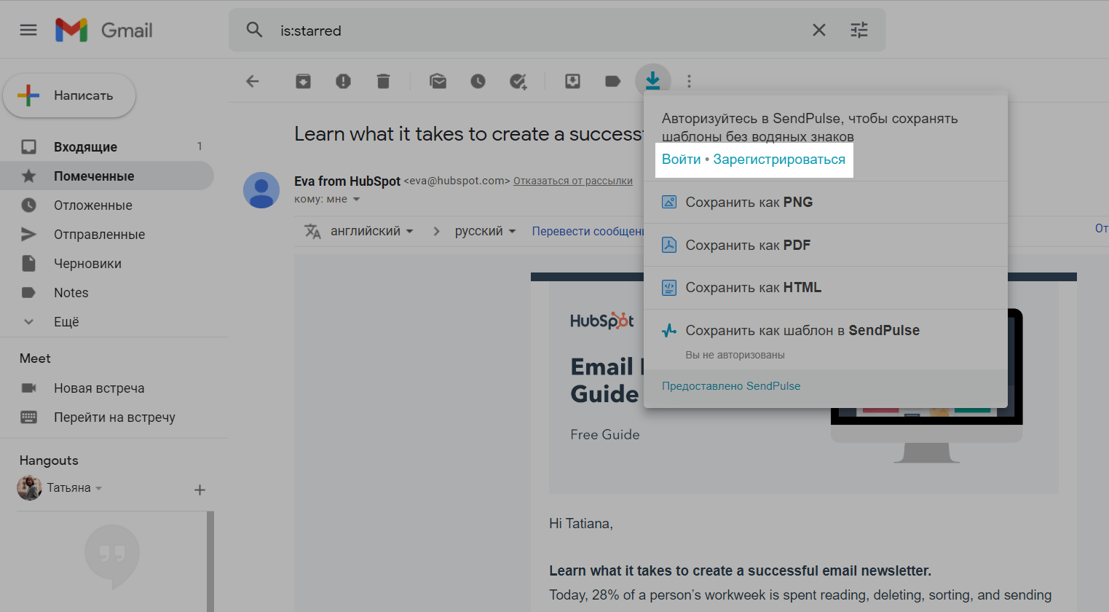Image resolution: width=1109 pixels, height=612 pixels.
Task: Open search filter options sliders icon
Action: point(859,30)
